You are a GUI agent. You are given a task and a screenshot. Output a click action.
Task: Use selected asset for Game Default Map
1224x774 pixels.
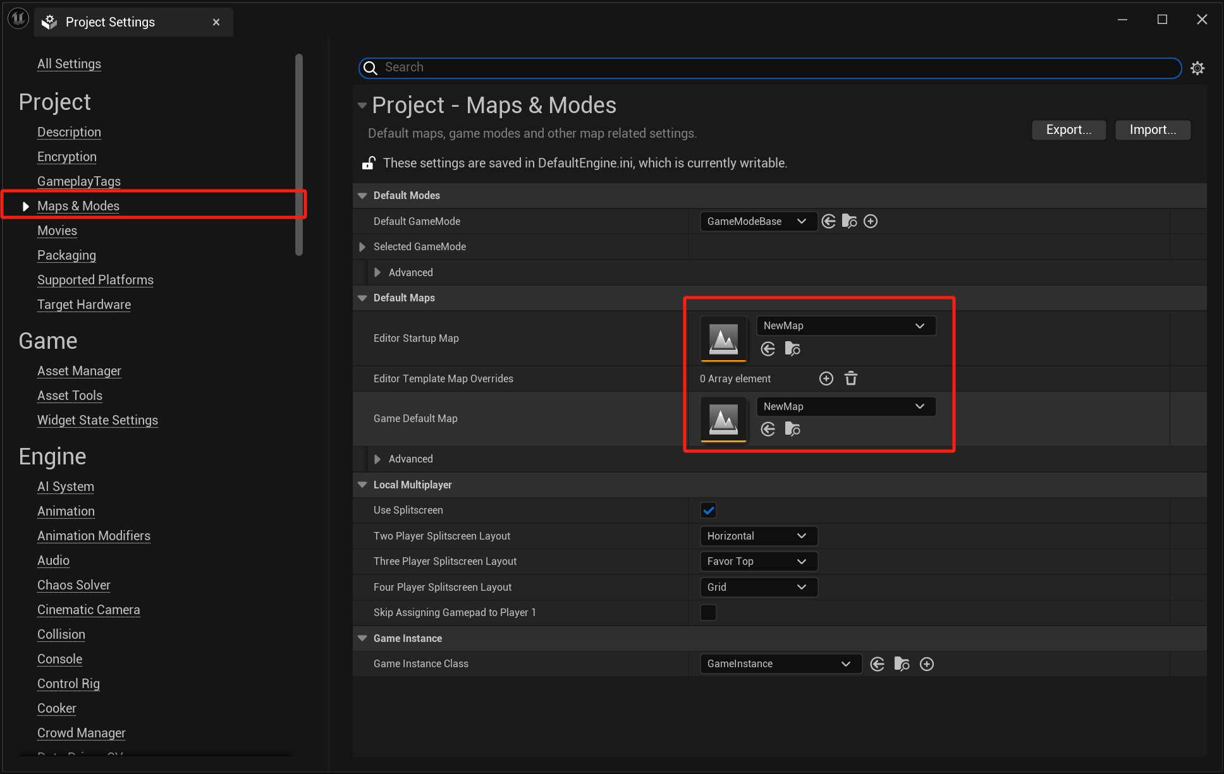click(x=768, y=430)
